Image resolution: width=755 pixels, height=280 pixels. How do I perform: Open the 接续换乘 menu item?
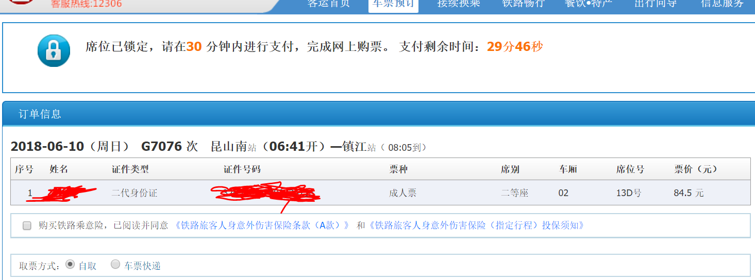point(459,3)
